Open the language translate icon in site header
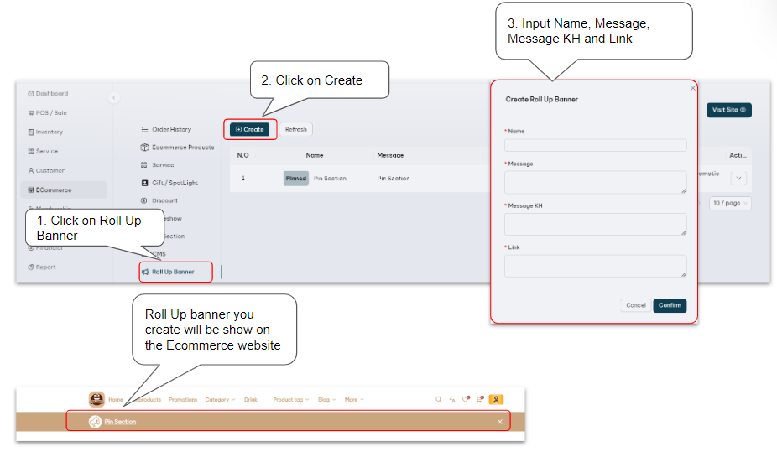Image resolution: width=777 pixels, height=457 pixels. [x=452, y=400]
